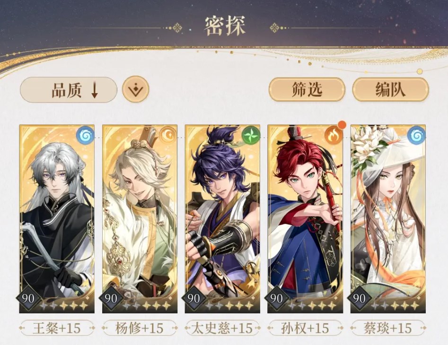Click the moon element icon on 杨修 card
This screenshot has width=448, height=345.
click(168, 135)
